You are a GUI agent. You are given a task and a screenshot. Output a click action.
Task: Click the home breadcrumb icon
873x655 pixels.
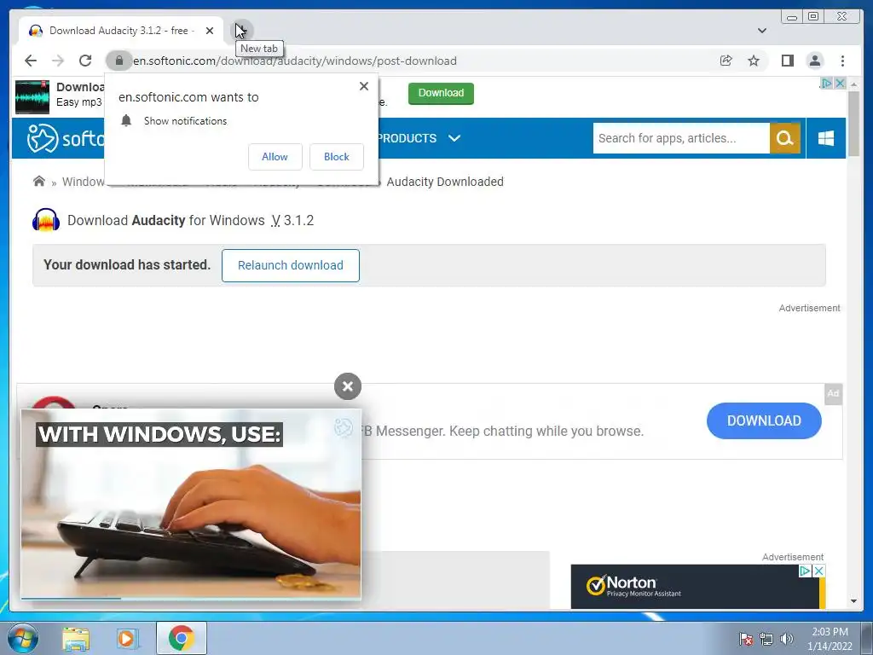point(39,181)
